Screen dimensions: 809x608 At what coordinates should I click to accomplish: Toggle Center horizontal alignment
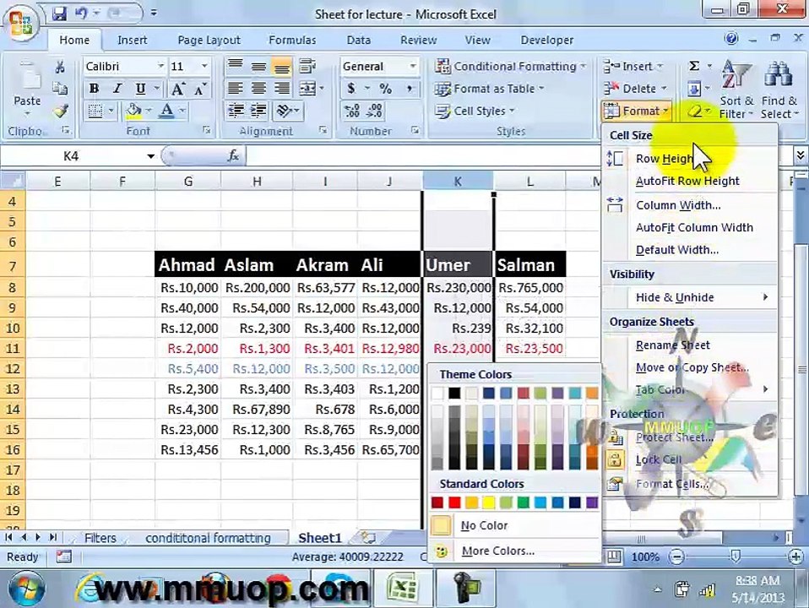tap(258, 89)
